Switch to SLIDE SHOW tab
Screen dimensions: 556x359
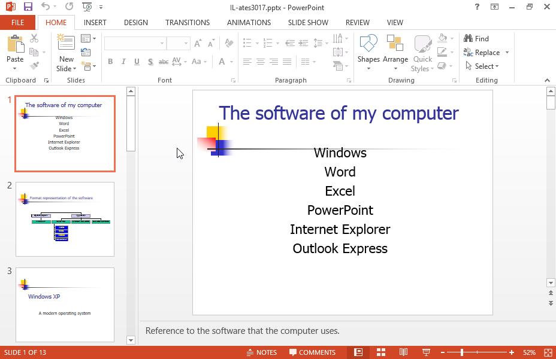(308, 23)
